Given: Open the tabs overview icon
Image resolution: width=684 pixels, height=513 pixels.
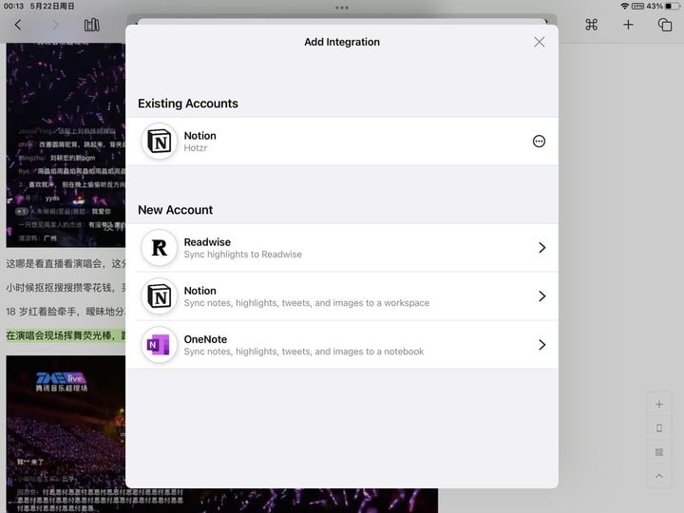Looking at the screenshot, I should 665,25.
